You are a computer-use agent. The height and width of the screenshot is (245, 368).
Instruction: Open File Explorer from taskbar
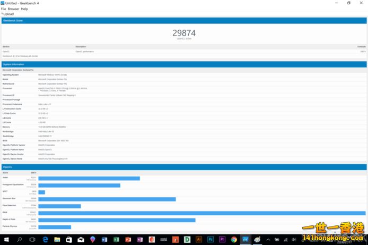pyautogui.click(x=57, y=239)
